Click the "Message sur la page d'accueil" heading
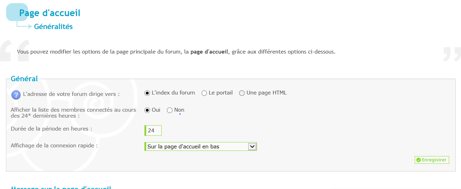This screenshot has height=189, width=461. click(61, 187)
